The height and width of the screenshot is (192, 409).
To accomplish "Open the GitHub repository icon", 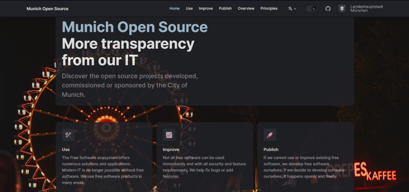I will tap(328, 9).
